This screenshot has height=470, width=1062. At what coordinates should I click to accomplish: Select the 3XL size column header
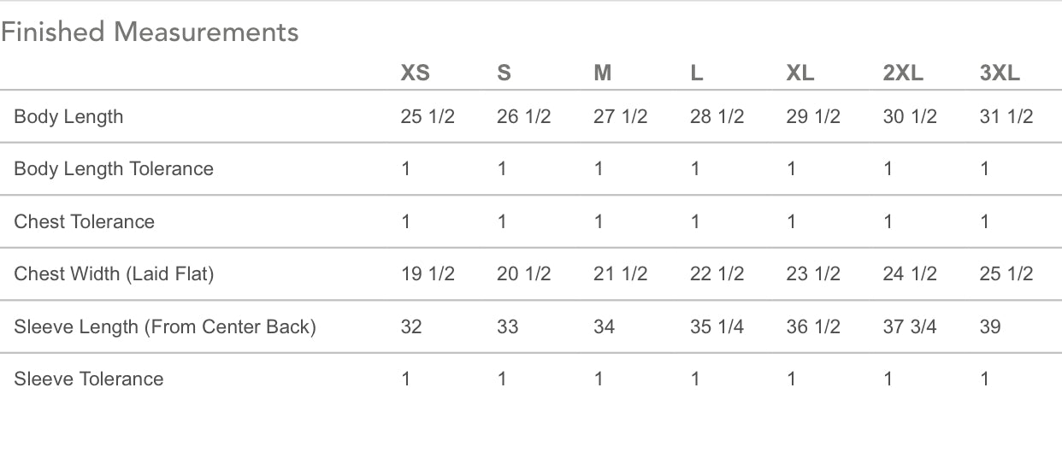(1000, 73)
